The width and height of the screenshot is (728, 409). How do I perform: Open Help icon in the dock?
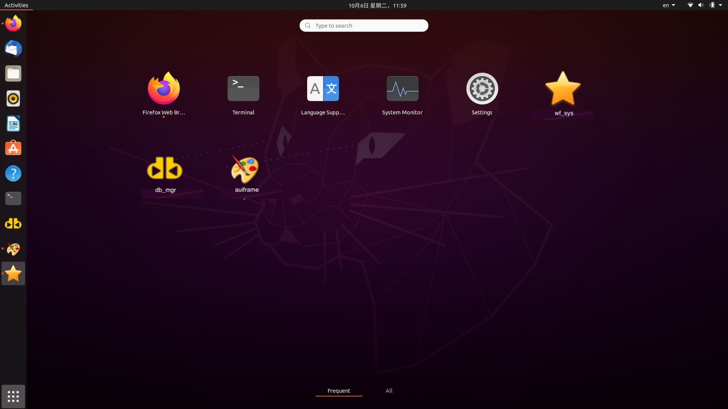click(x=13, y=173)
